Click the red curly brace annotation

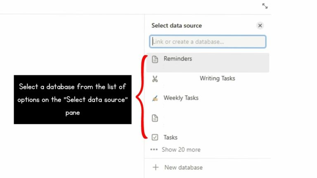[x=142, y=97]
